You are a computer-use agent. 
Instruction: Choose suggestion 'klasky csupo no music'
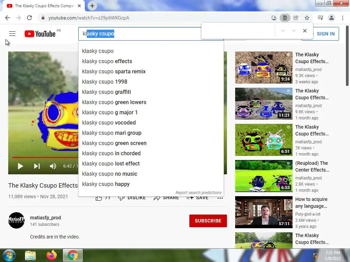(x=151, y=174)
